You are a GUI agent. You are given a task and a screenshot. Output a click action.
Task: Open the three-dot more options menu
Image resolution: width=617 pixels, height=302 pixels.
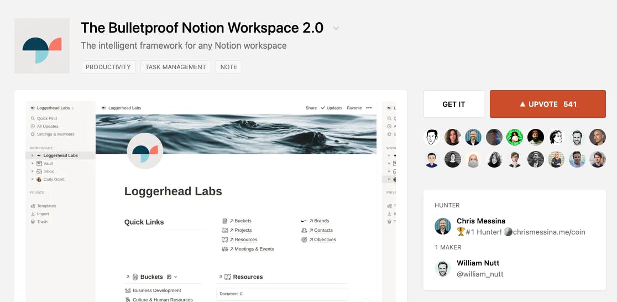369,108
